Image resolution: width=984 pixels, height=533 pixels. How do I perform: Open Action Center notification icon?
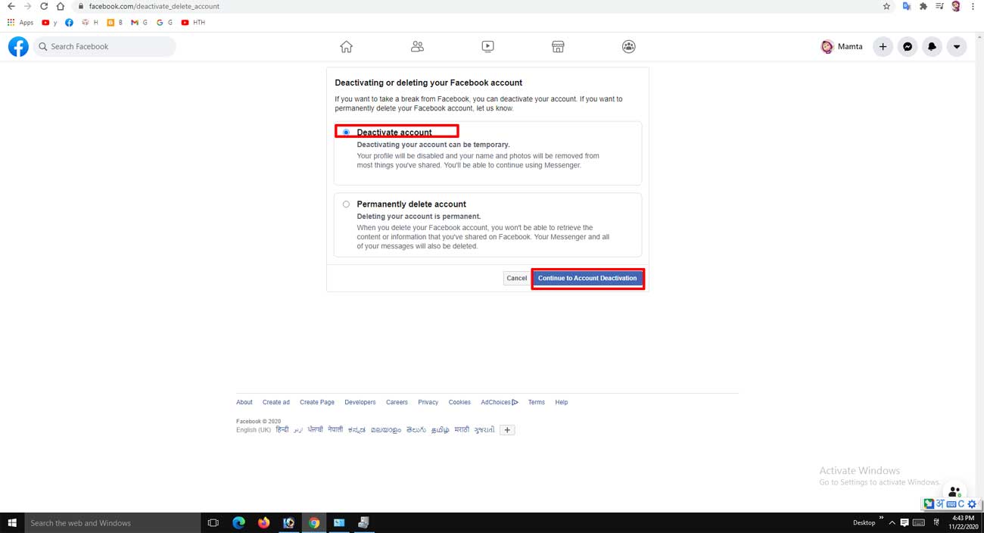904,522
